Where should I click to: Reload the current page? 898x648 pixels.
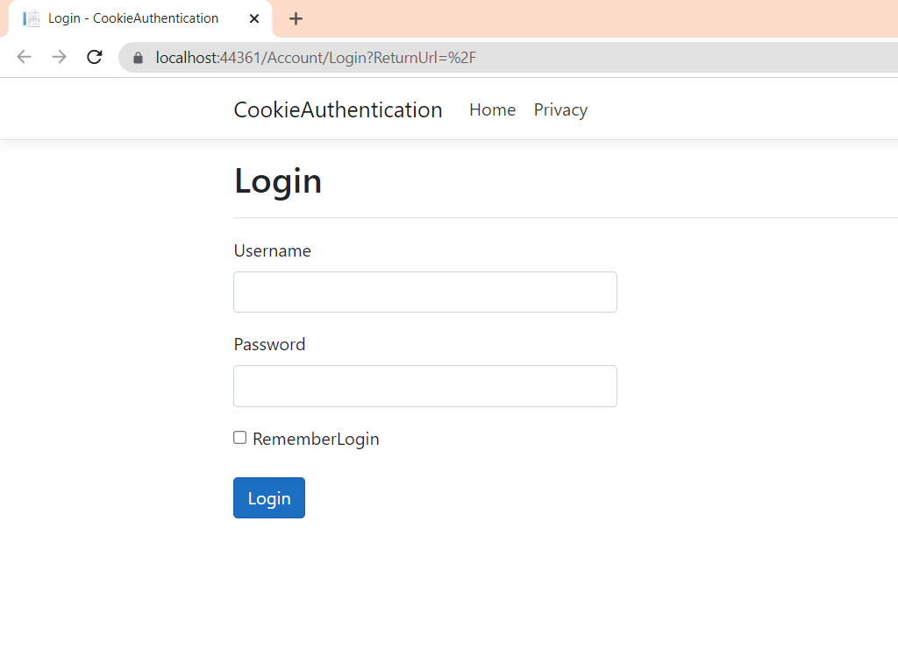click(94, 58)
